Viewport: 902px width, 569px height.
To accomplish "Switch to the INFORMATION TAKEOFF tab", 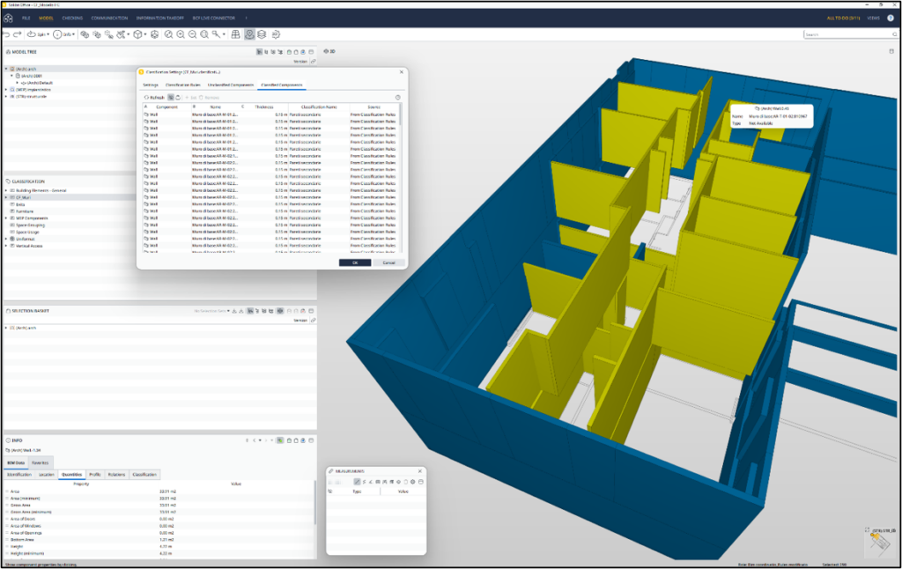I will [160, 18].
